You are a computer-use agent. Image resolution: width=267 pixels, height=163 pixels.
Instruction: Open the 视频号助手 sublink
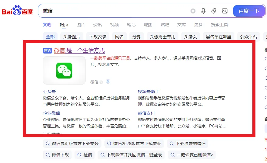149,92
